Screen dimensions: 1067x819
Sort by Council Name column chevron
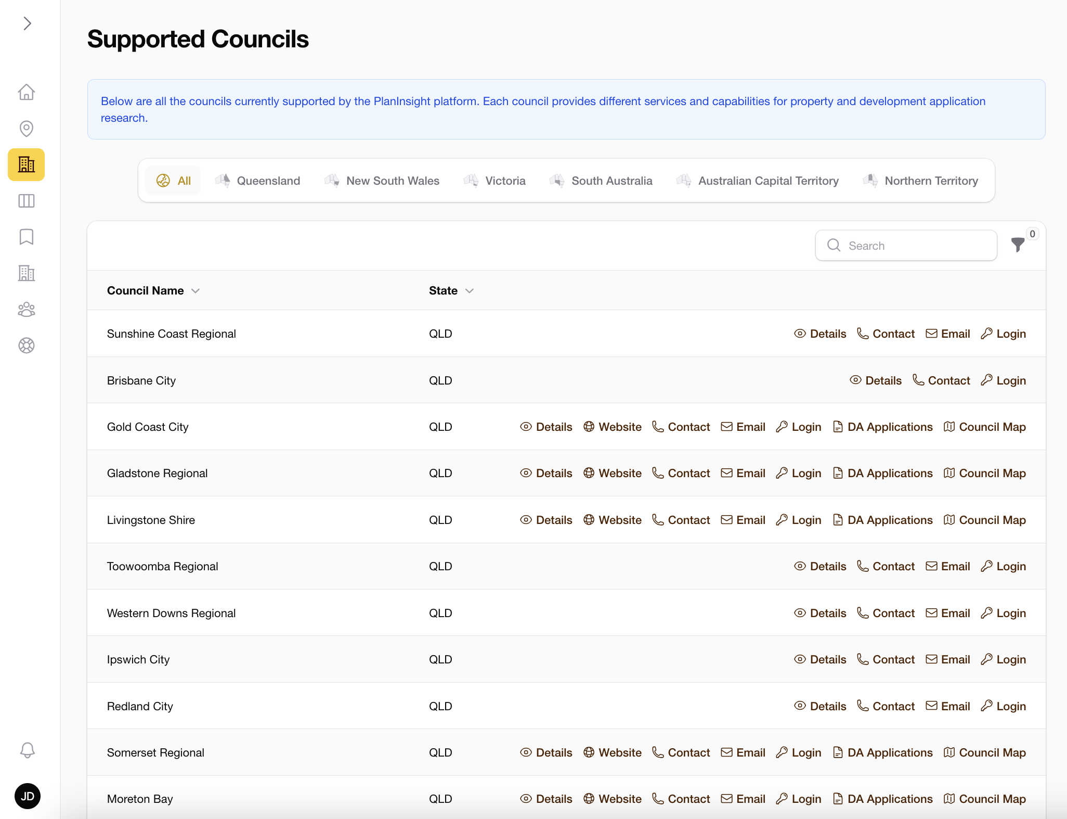[x=196, y=291]
